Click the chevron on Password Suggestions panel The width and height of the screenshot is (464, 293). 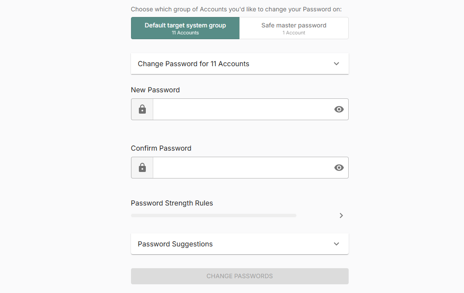336,244
